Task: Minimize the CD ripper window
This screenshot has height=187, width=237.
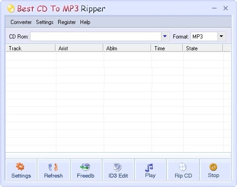Action: 214,8
